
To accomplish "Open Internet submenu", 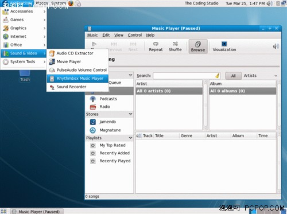I will (x=24, y=37).
